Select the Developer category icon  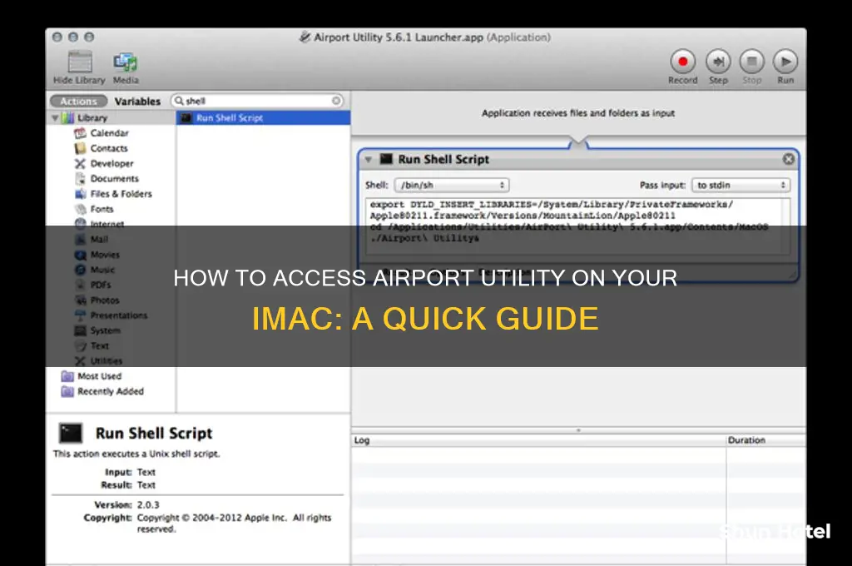[x=80, y=163]
